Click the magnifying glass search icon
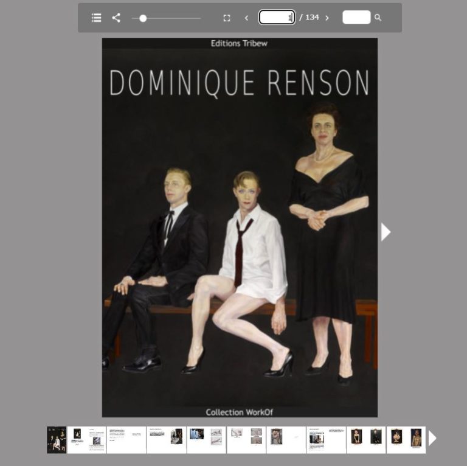The height and width of the screenshot is (466, 467). [x=378, y=18]
